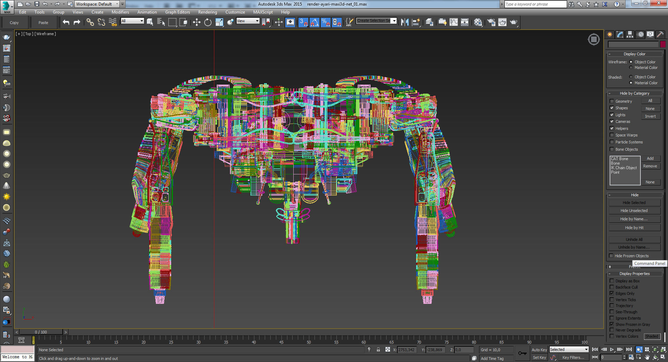
Task: Play the animation
Action: [x=612, y=349]
